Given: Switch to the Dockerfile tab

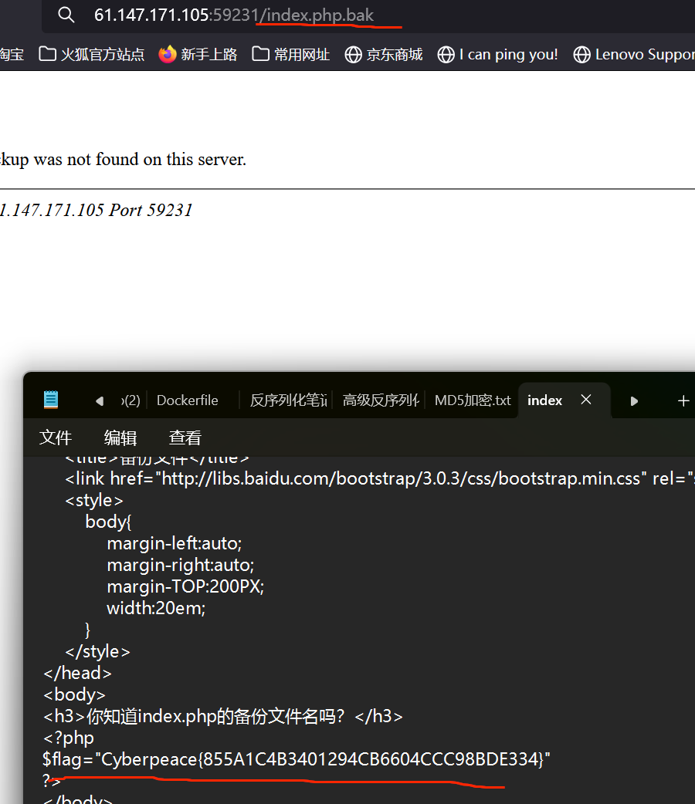Looking at the screenshot, I should coord(187,400).
